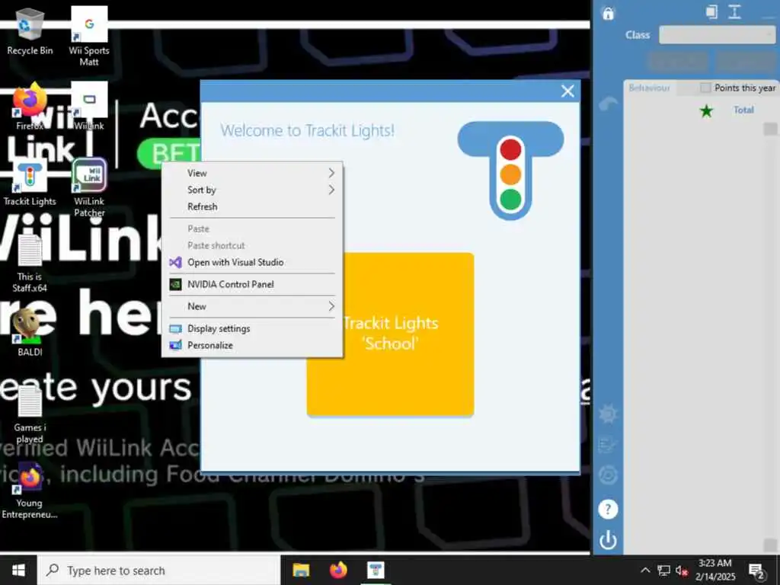The width and height of the screenshot is (780, 585).
Task: Click the height-resize icon atop Trackit panel
Action: click(735, 11)
